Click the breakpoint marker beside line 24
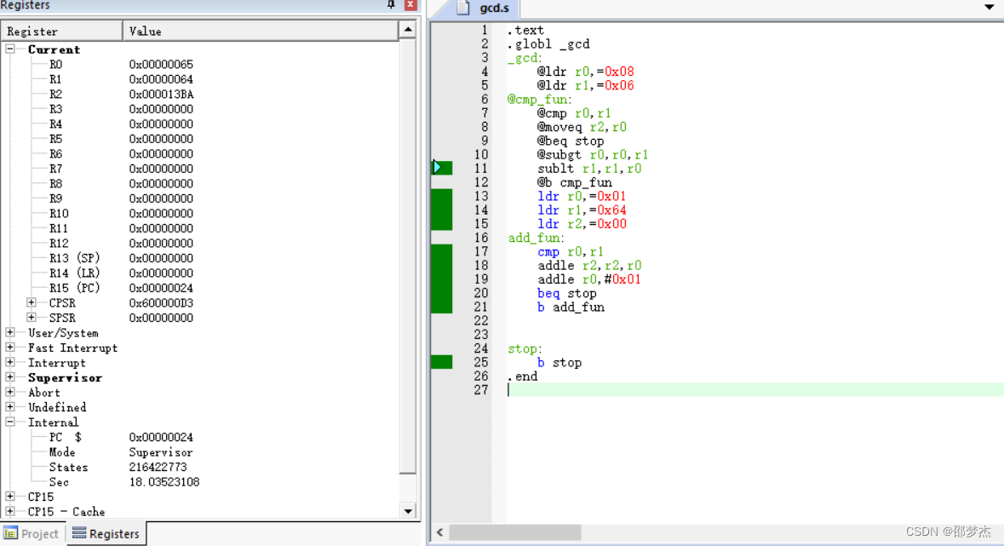The height and width of the screenshot is (546, 1004). pyautogui.click(x=440, y=361)
